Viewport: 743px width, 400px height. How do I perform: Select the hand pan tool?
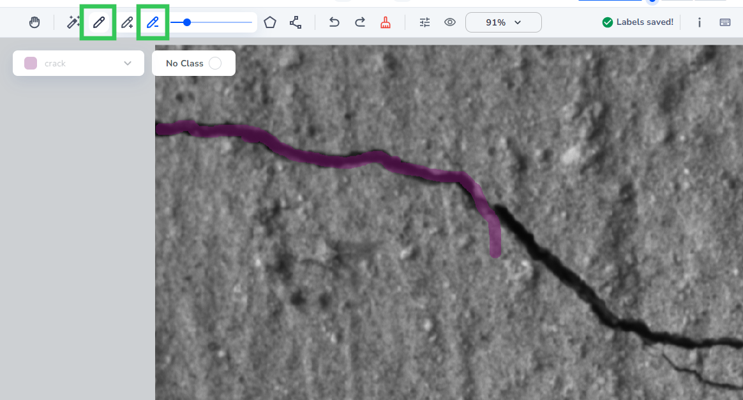[x=34, y=22]
